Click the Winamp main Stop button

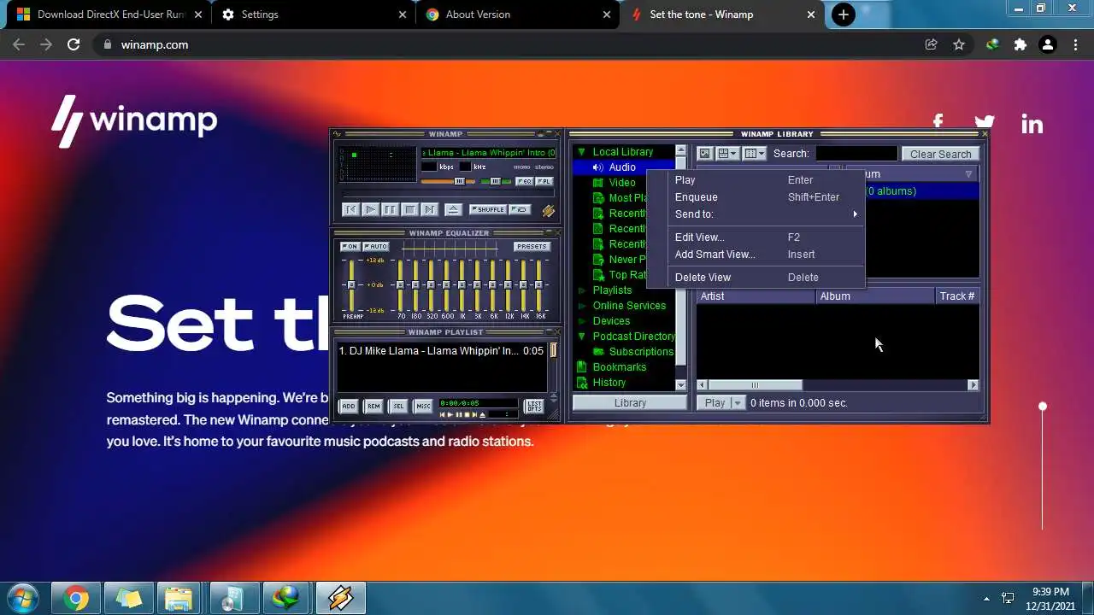409,209
